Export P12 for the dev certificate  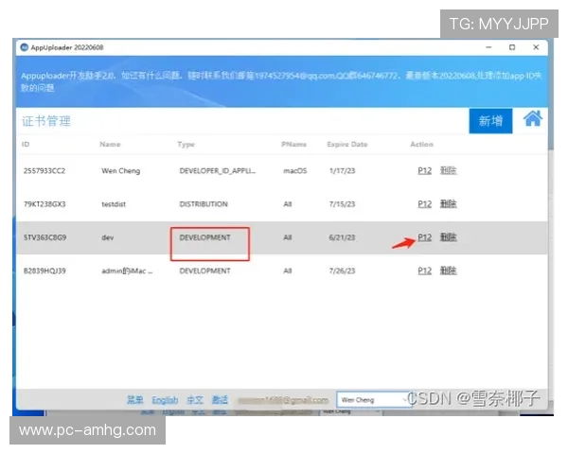click(x=424, y=237)
